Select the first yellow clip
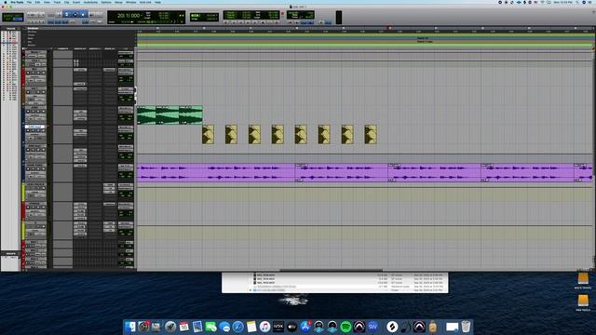The height and width of the screenshot is (335, 596). (208, 134)
